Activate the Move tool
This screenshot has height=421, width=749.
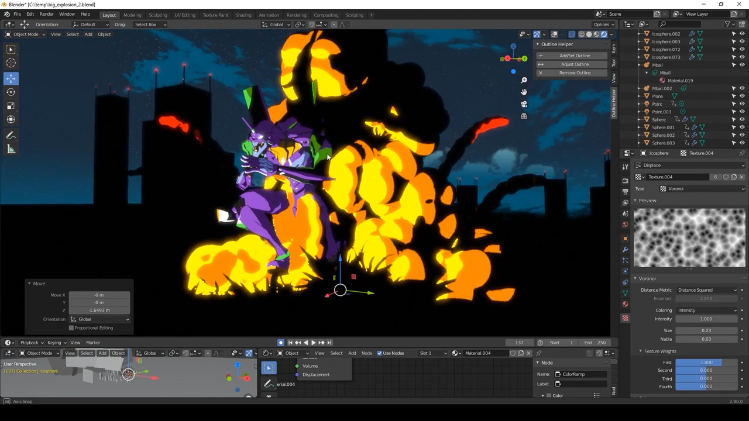point(11,78)
